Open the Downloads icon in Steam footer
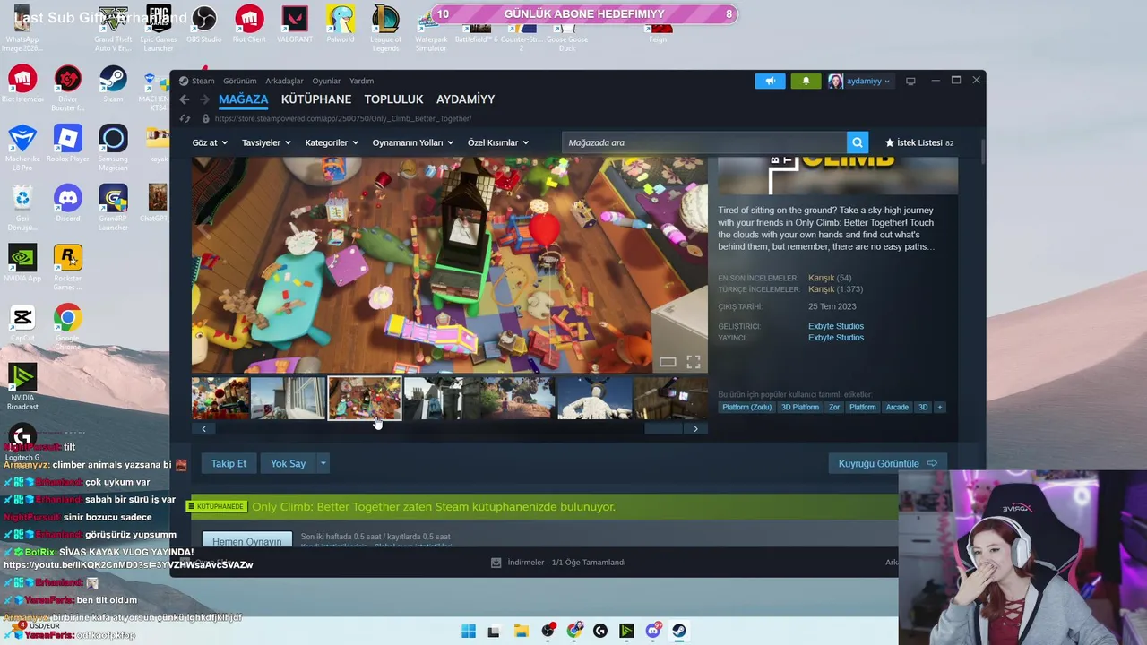Image resolution: width=1147 pixels, height=645 pixels. pyautogui.click(x=496, y=563)
